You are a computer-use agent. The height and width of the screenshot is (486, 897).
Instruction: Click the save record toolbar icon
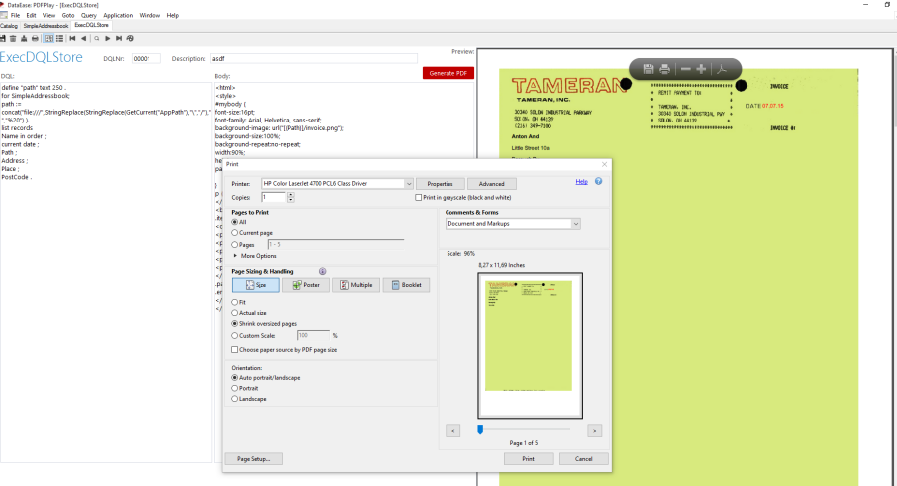[x=2, y=38]
